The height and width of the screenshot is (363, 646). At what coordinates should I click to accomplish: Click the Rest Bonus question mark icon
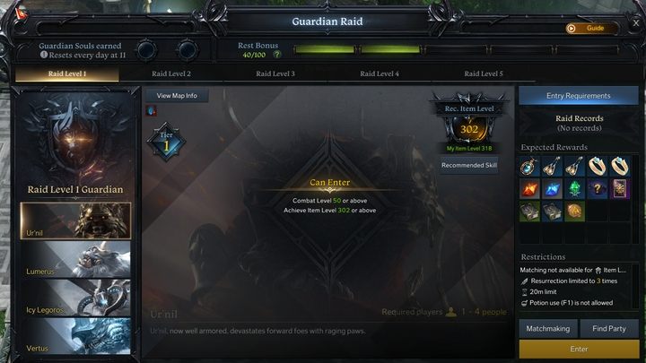[x=277, y=55]
